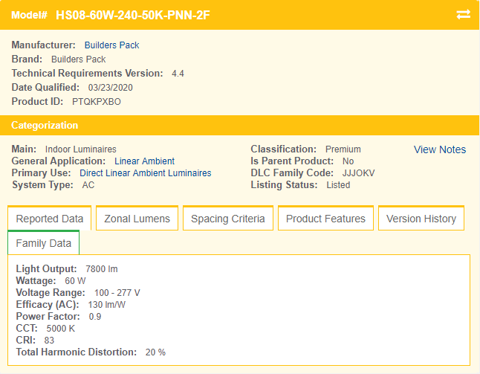Click the Categorization section header
The height and width of the screenshot is (374, 480).
[x=45, y=126]
